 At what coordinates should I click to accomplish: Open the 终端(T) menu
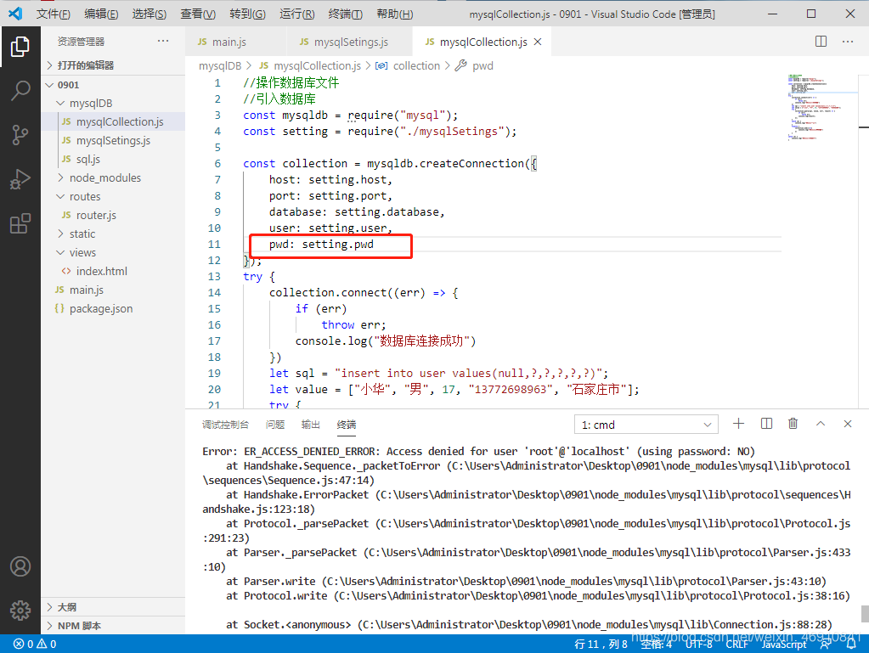pos(345,14)
